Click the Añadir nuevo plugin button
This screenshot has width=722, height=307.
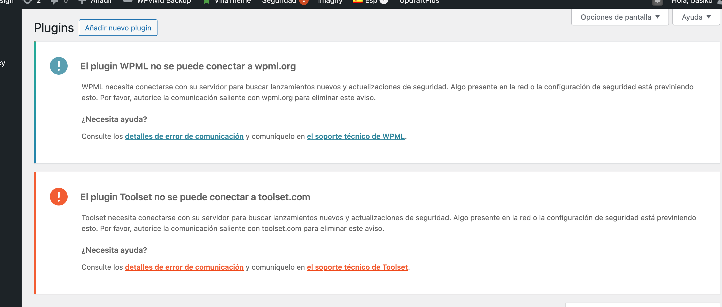[118, 28]
